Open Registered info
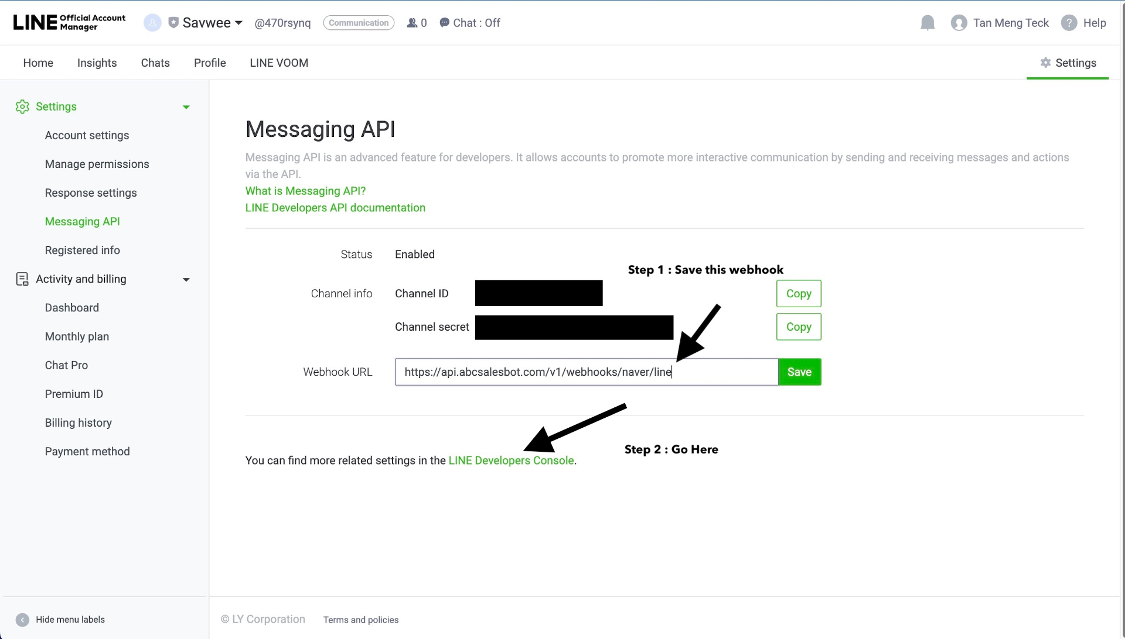 coord(82,250)
